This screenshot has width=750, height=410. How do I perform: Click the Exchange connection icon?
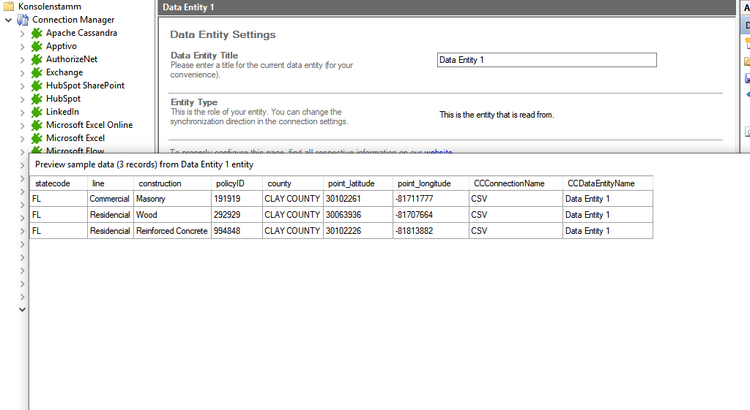[37, 72]
